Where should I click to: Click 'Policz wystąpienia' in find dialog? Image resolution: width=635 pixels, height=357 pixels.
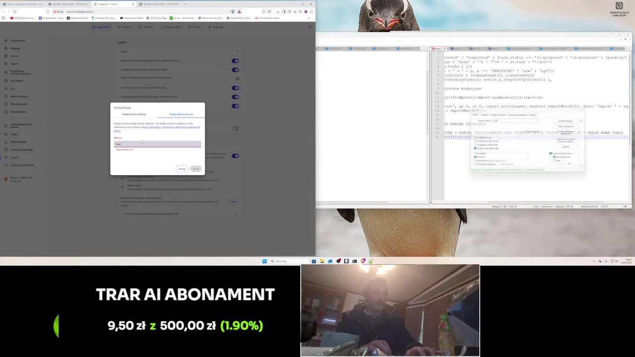(x=566, y=126)
